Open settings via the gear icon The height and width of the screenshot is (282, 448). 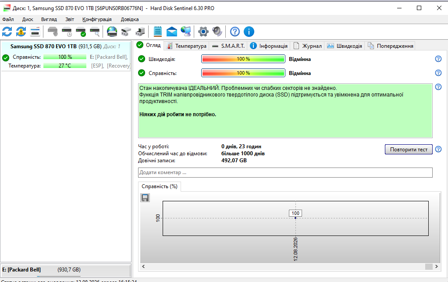(x=203, y=32)
